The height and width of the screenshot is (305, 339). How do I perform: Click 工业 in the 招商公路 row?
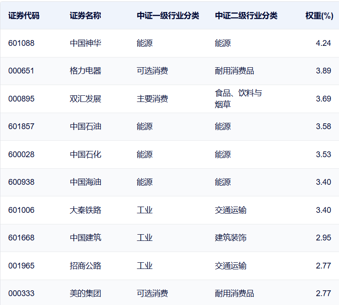tap(145, 266)
